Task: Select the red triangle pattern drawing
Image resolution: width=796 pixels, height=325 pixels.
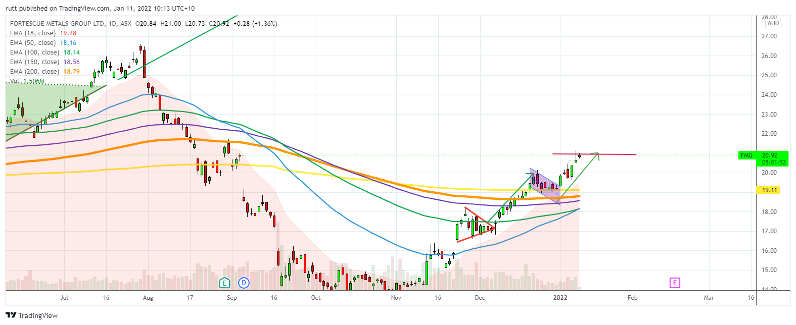Action: (476, 225)
